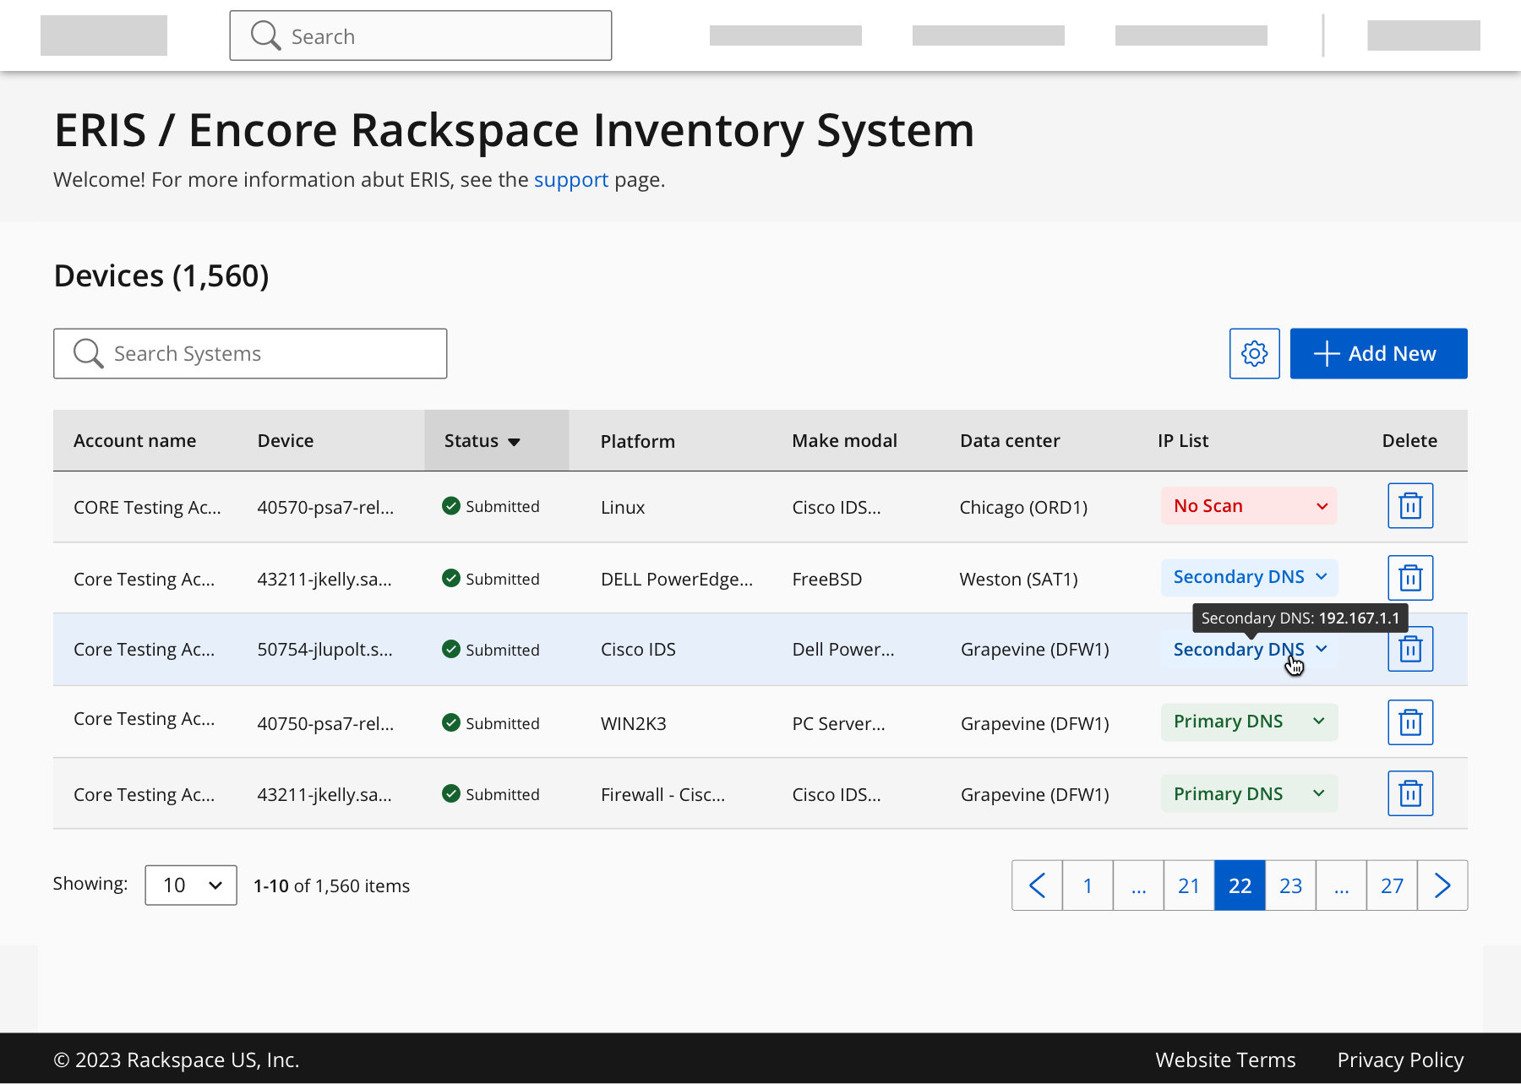Viewport: 1521px width, 1084px height.
Task: Open the Showing 10 items-per-page dropdown
Action: tap(191, 885)
